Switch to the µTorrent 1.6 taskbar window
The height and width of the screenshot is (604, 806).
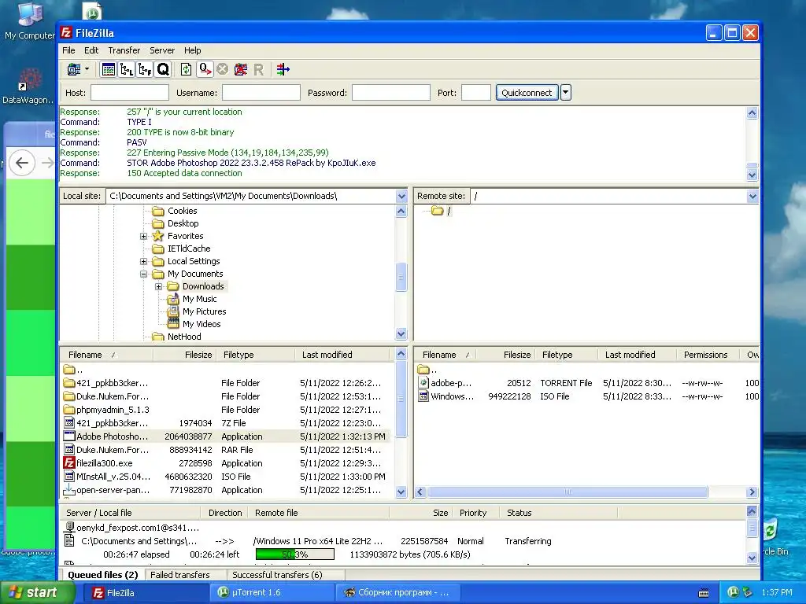click(272, 593)
